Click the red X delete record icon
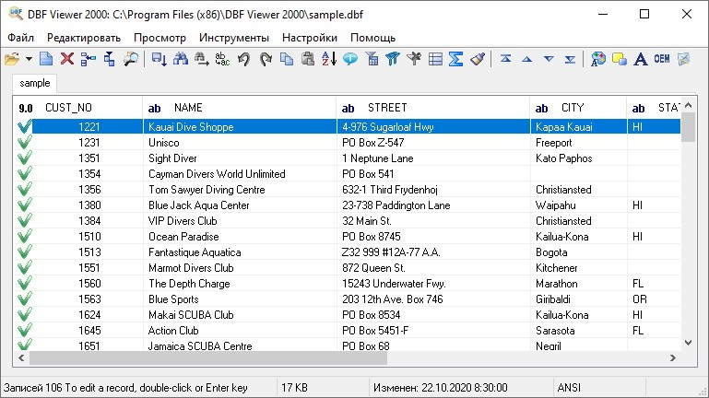Screen dimensions: 709x398 67,59
